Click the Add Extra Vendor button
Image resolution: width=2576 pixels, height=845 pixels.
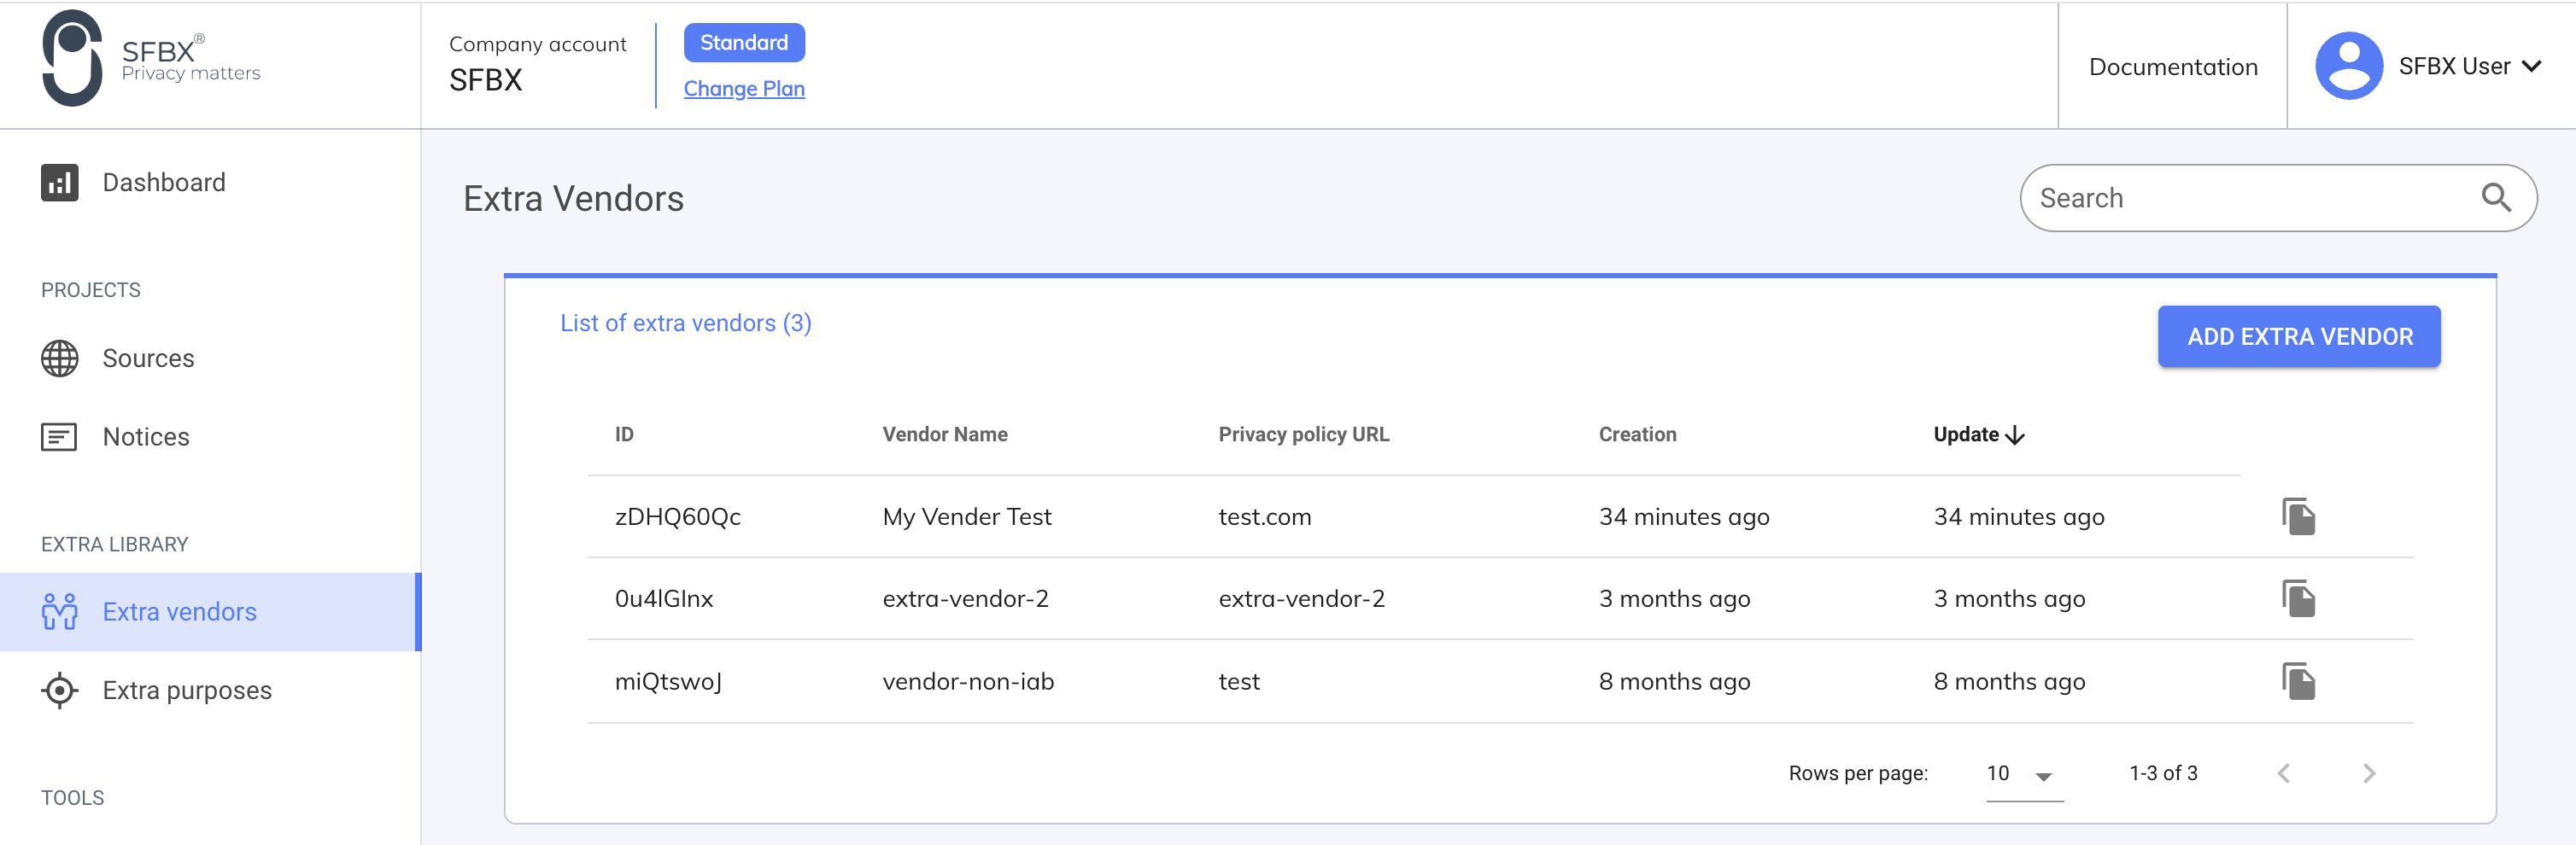pyautogui.click(x=2298, y=336)
